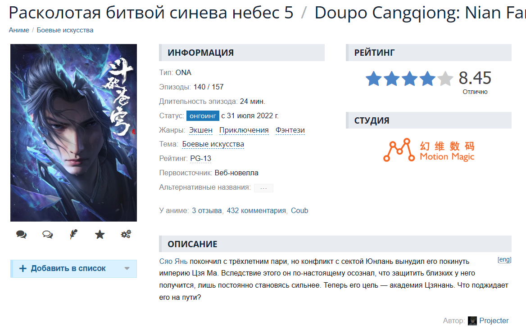Image resolution: width=526 pixels, height=329 pixels.
Task: Open the 432 комментария link
Action: (256, 210)
